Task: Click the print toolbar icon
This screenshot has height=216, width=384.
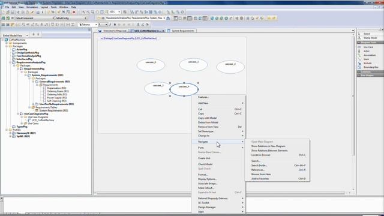Action: click(38, 12)
